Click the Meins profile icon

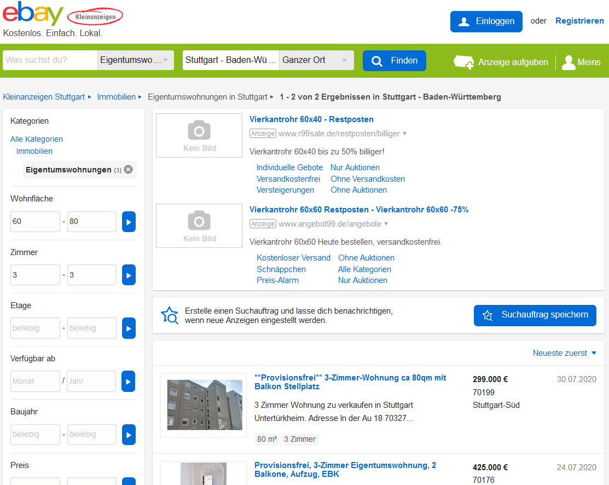click(569, 62)
